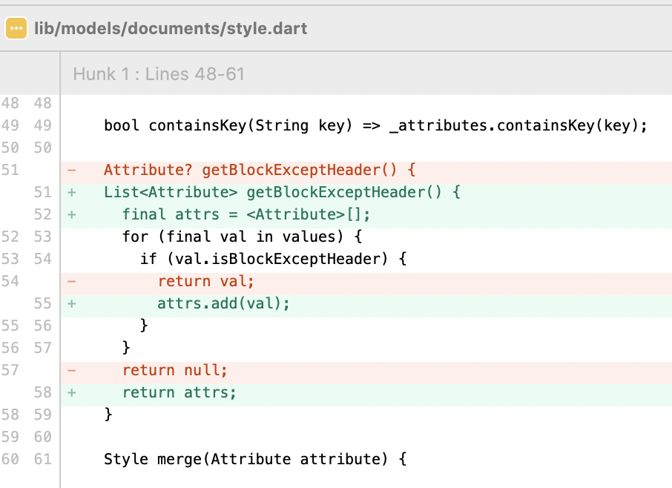Screen dimensions: 672x488
Task: Click the minus marker on 'return null;' line
Action: coord(73,370)
